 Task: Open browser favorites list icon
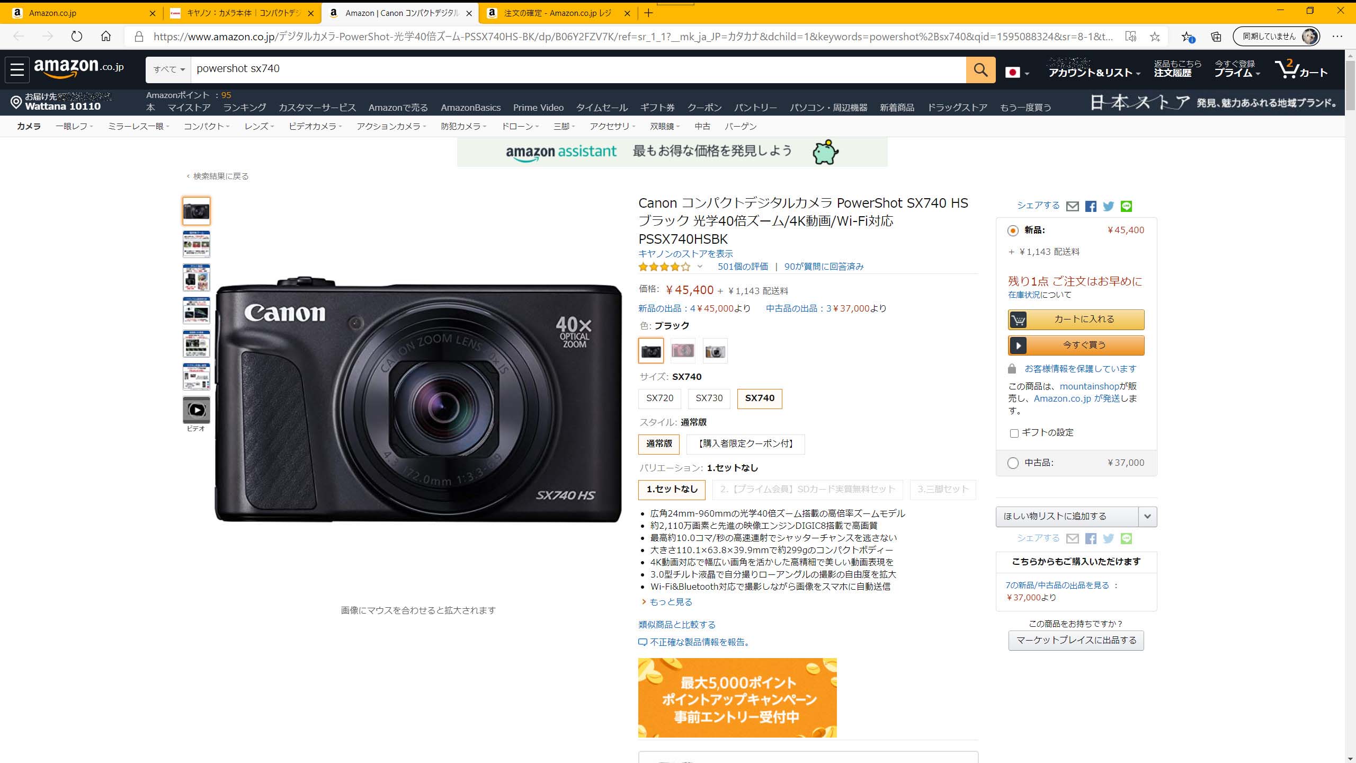coord(1187,37)
